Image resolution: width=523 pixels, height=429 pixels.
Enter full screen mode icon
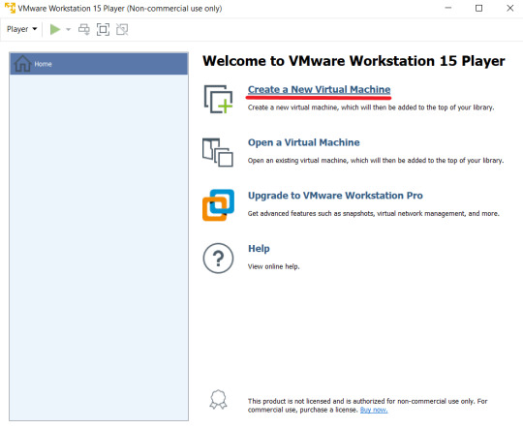point(103,29)
